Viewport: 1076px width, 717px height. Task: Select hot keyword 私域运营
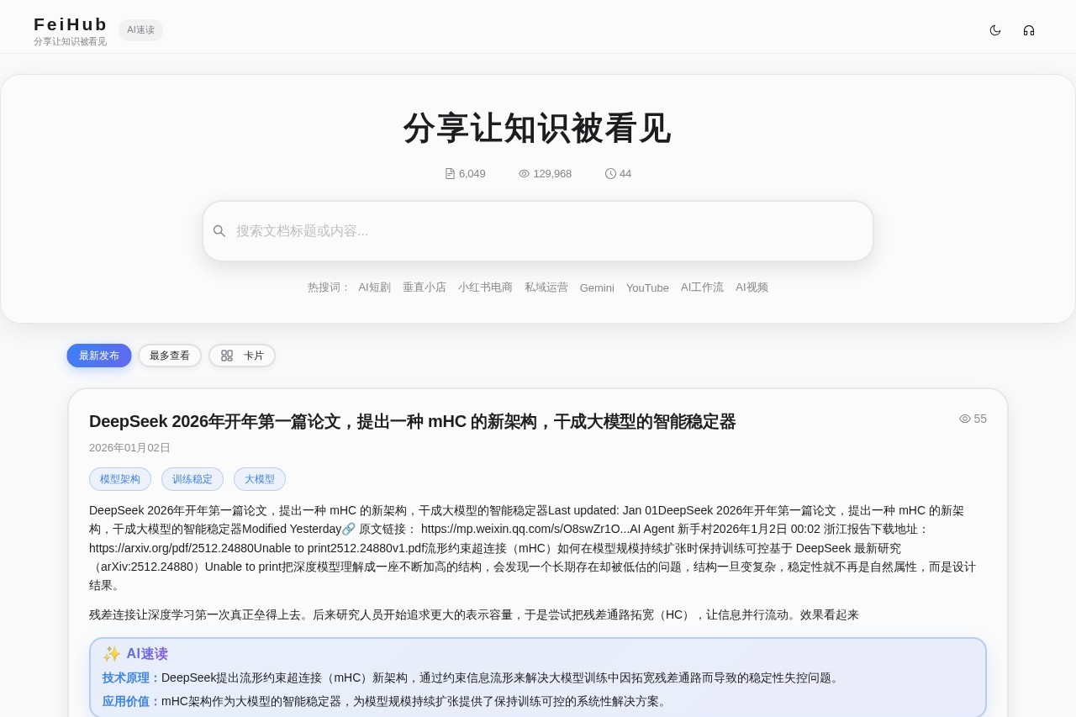(x=546, y=287)
